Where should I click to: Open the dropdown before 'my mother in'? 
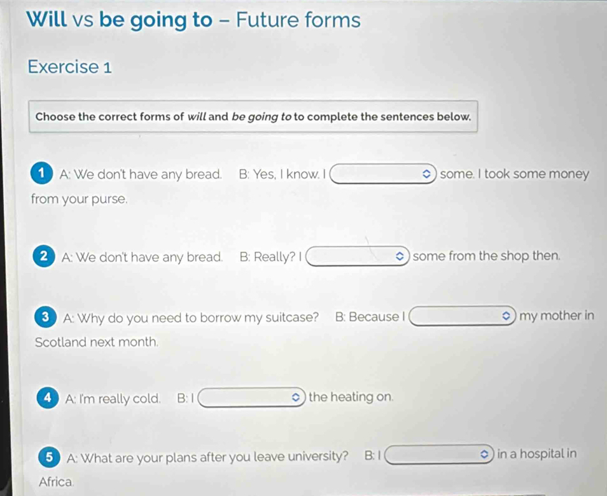(x=463, y=316)
